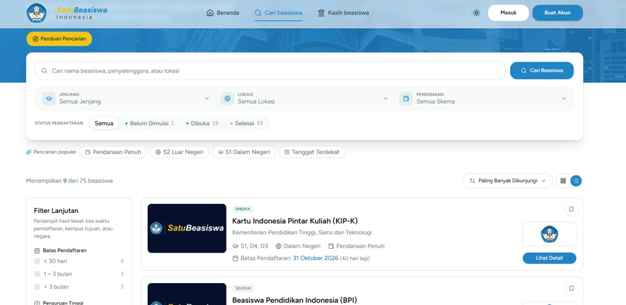Screen dimensions: 626x305
Task: Open the Beasiswa Pendidikan Indonesia (BPI) title
Action: (x=294, y=300)
